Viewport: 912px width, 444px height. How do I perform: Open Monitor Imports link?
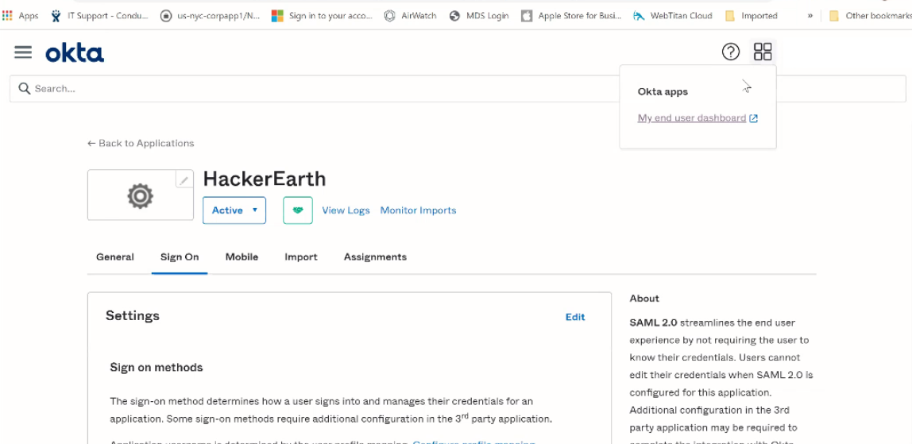coord(418,210)
